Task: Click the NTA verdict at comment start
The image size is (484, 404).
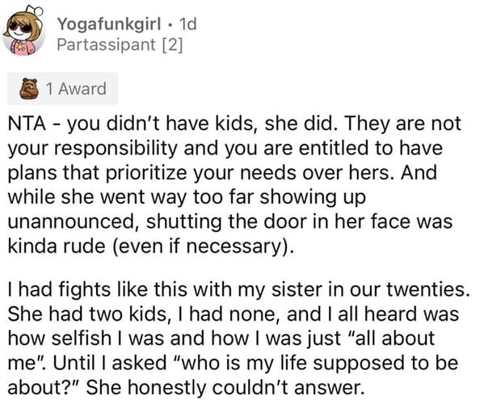Action: (x=27, y=124)
